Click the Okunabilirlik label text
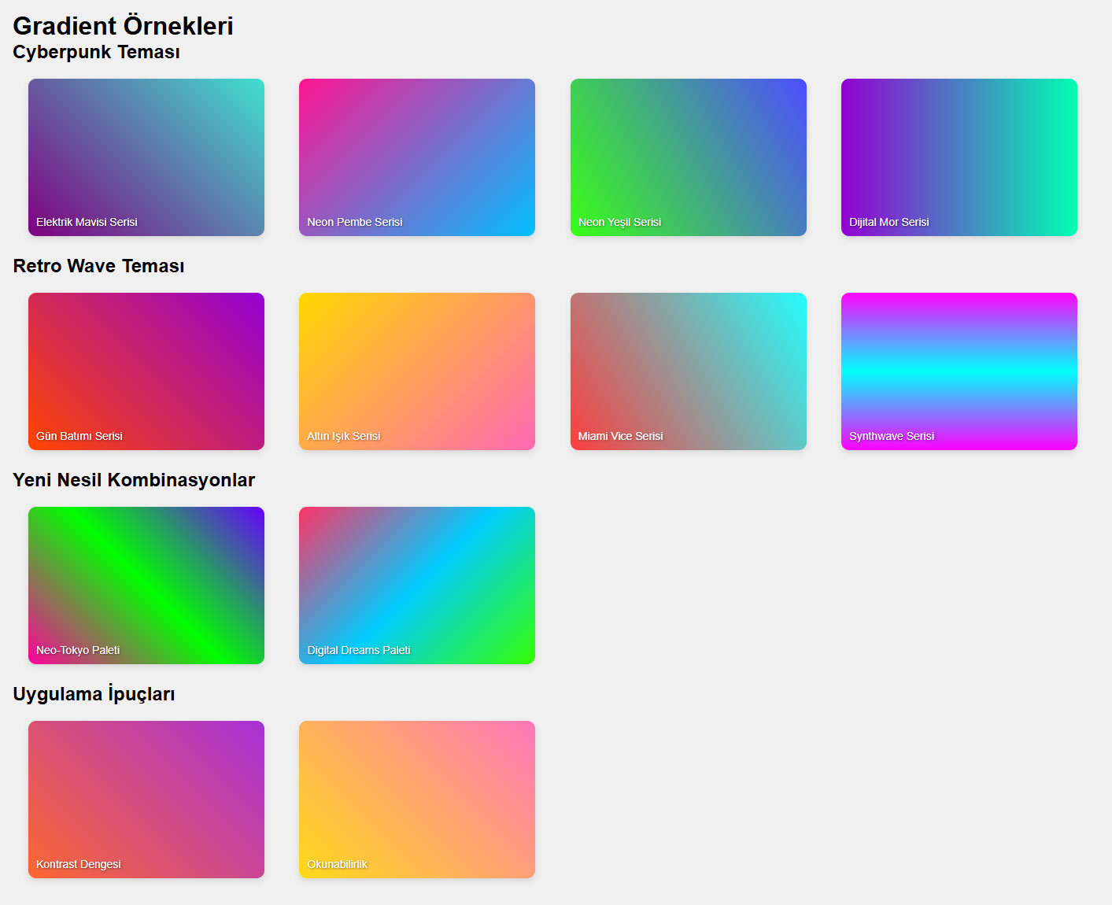Screen dimensions: 1112x905 pos(337,863)
